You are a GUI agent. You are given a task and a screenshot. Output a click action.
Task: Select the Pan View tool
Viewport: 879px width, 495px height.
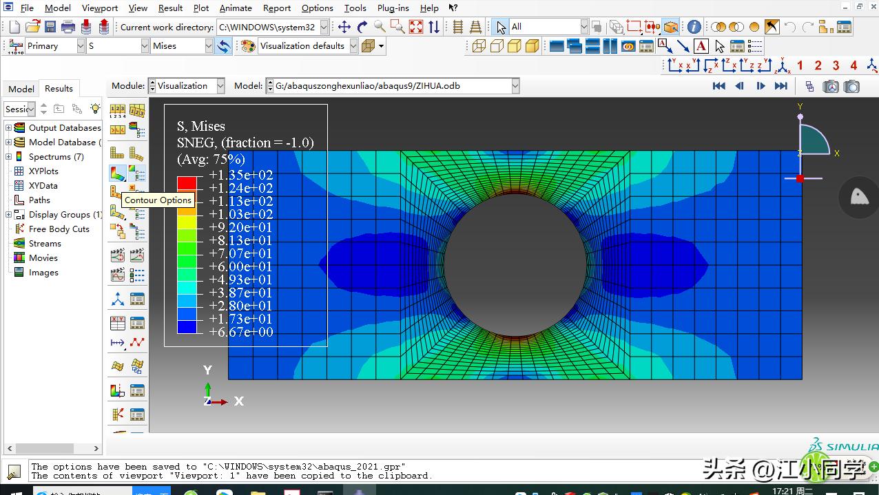click(344, 27)
